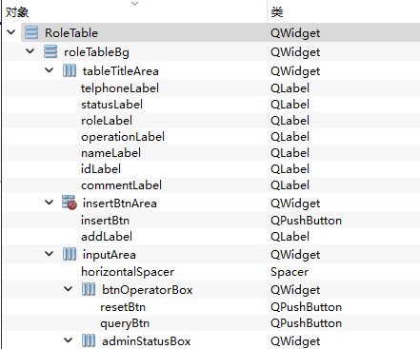Viewport: 420px width, 349px height.
Task: Select the idLabel item
Action: point(101,169)
